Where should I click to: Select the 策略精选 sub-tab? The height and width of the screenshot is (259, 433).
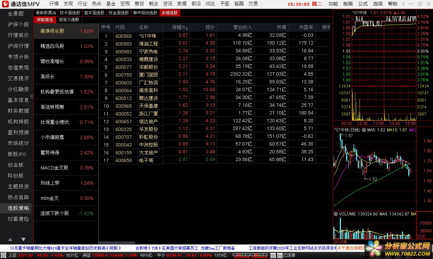pos(45,20)
